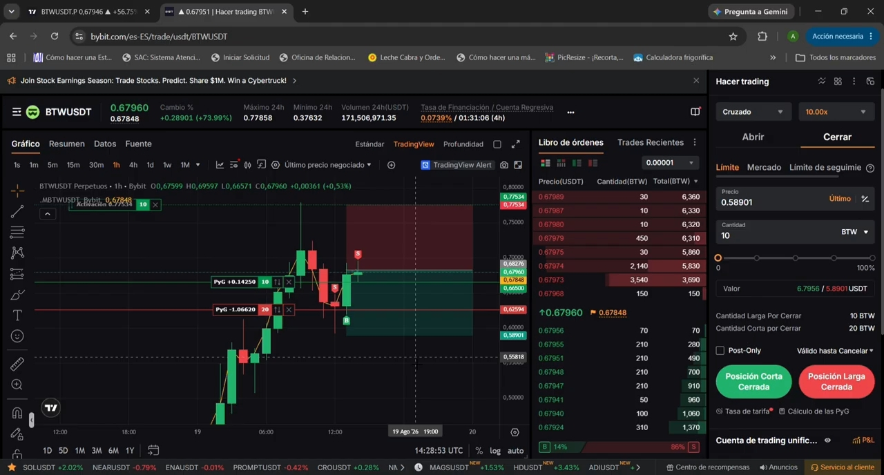Select the 4h timeframe
This screenshot has height=475, width=884.
[x=133, y=165]
